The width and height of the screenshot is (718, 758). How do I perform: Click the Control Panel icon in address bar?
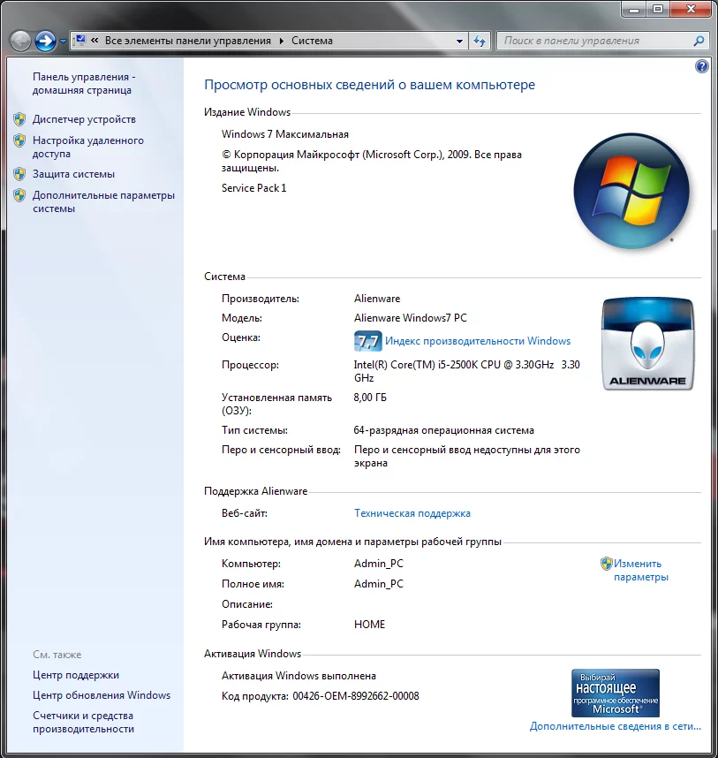(x=80, y=40)
